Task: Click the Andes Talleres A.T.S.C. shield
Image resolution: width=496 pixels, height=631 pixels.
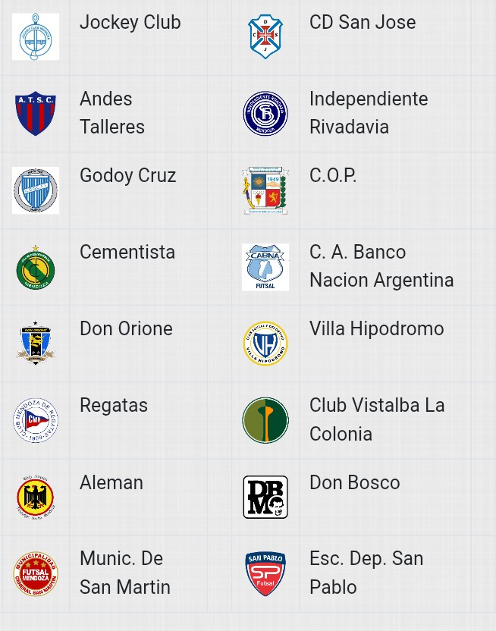Action: (x=36, y=114)
